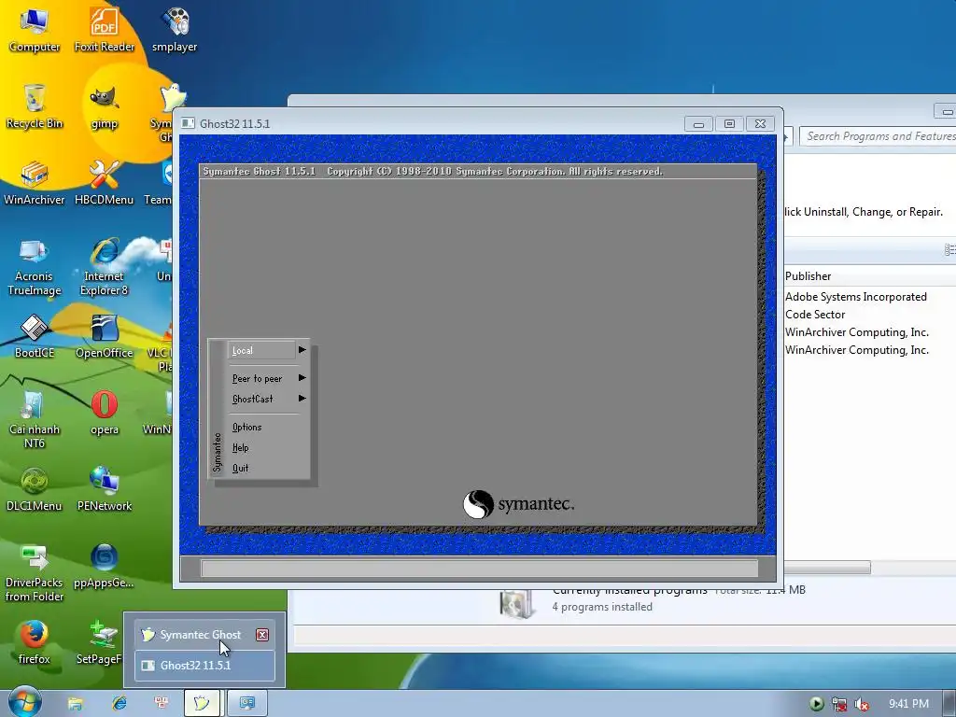The width and height of the screenshot is (956, 717).
Task: Click the muted volume tray icon
Action: [862, 704]
